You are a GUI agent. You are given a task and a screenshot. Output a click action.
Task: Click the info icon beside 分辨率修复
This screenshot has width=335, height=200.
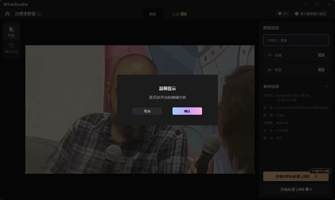[39, 14]
